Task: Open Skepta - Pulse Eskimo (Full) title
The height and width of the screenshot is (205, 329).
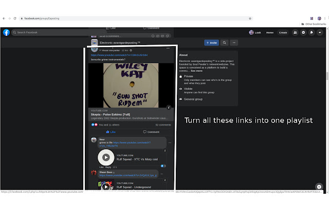Action: [x=111, y=114]
